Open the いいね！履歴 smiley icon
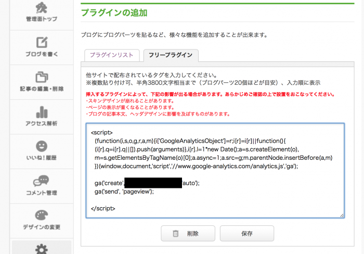This screenshot has height=254, width=364. click(42, 146)
